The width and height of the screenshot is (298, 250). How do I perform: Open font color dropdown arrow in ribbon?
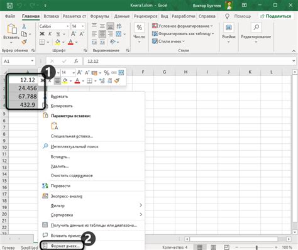click(77, 42)
